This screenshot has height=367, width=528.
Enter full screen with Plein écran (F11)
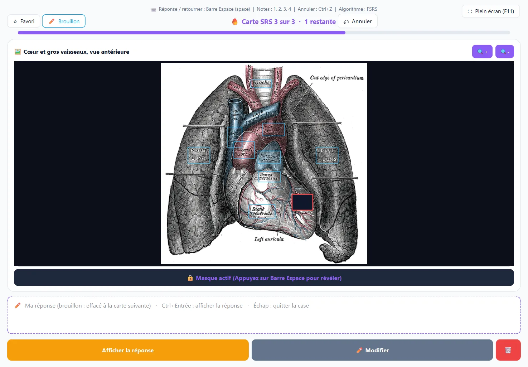pos(491,11)
